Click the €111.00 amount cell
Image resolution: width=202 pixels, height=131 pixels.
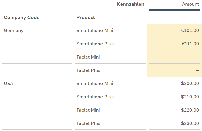190,44
